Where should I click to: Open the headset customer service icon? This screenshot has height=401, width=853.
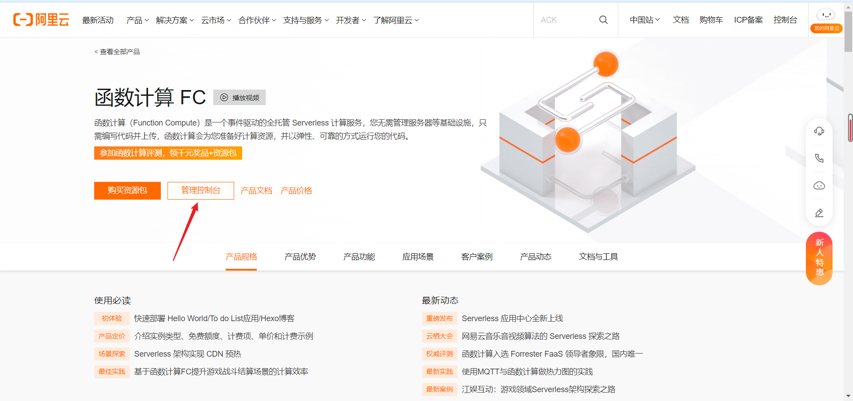pyautogui.click(x=819, y=131)
